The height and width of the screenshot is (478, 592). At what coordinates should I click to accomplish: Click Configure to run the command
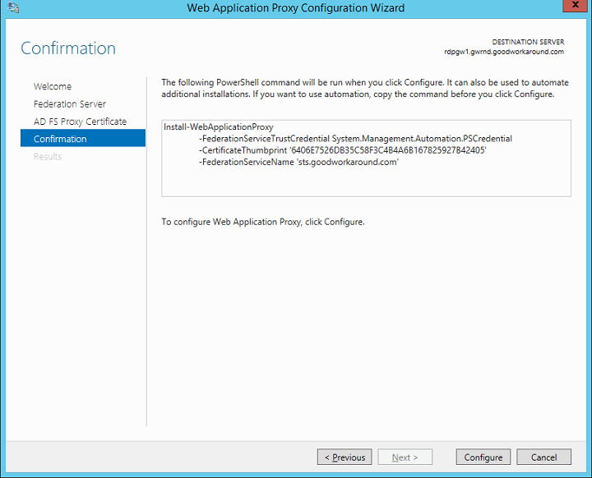pyautogui.click(x=483, y=457)
